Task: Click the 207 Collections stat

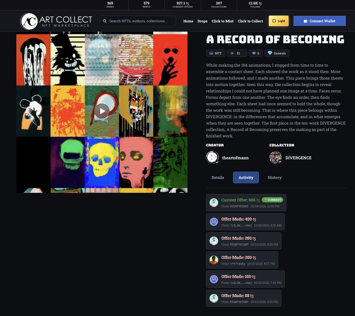Action: pos(219,5)
